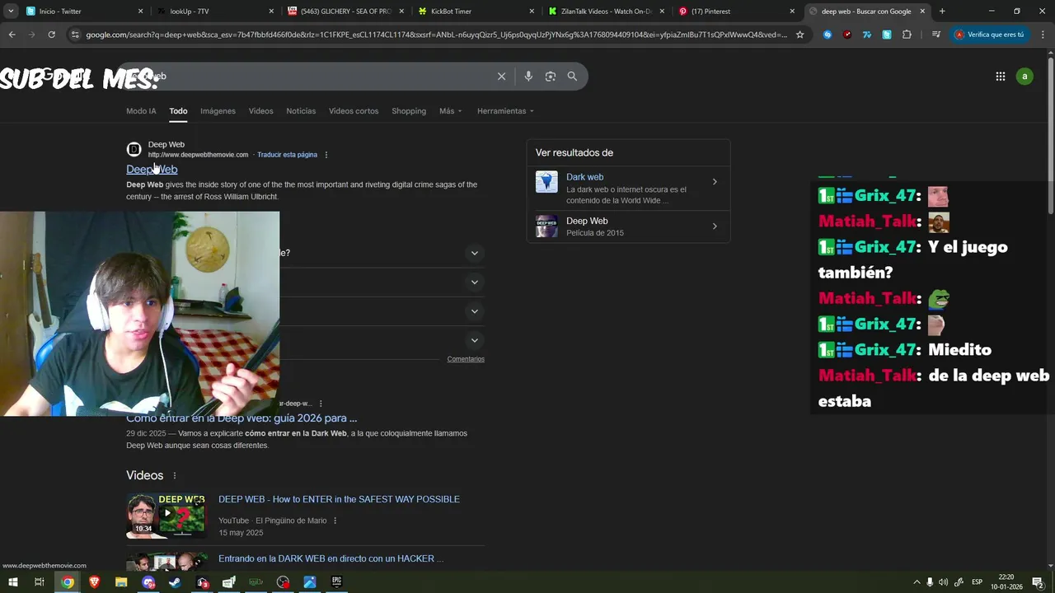Open options dots next to El Pingüino de Mario
The height and width of the screenshot is (593, 1055).
click(335, 521)
